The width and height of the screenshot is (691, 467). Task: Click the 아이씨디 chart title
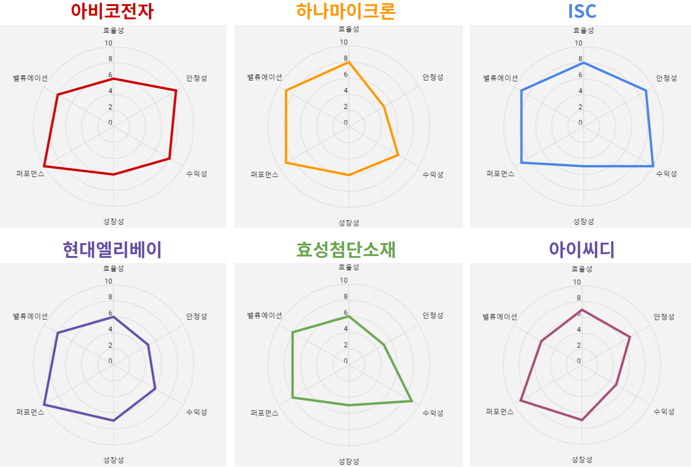pyautogui.click(x=582, y=250)
